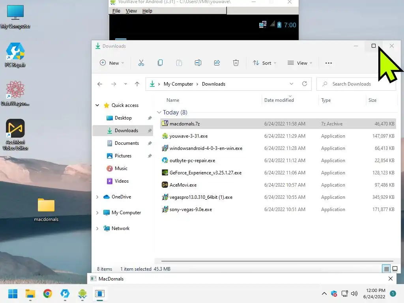Expand the My Computer tree node arrow
The width and height of the screenshot is (404, 303).
point(97,213)
